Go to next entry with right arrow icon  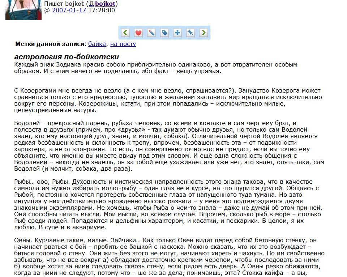tap(204, 33)
